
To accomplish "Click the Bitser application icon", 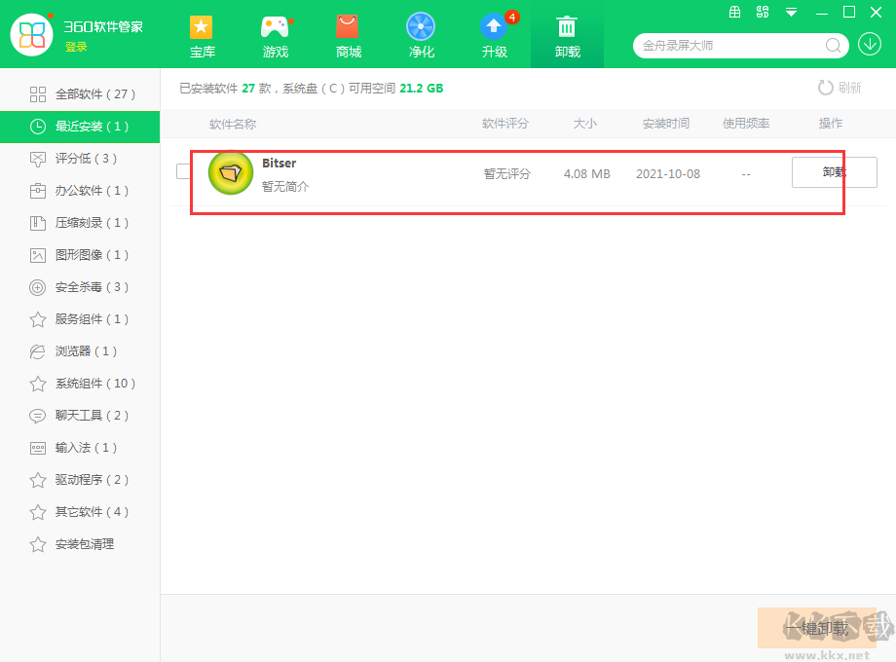I will (231, 172).
